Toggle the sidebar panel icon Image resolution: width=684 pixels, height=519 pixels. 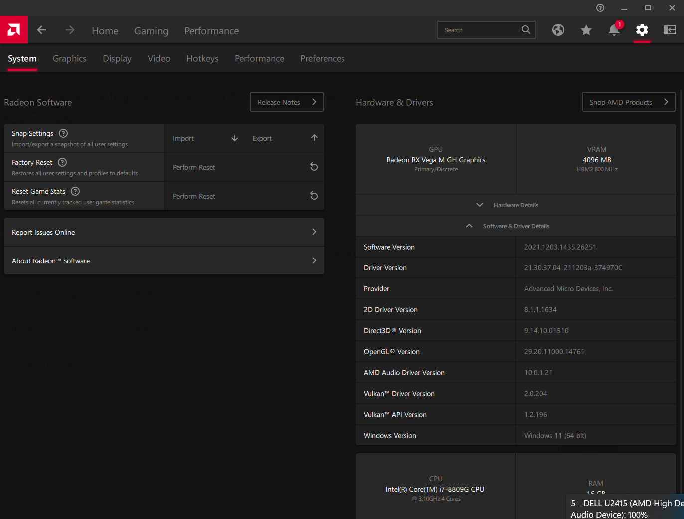[670, 30]
